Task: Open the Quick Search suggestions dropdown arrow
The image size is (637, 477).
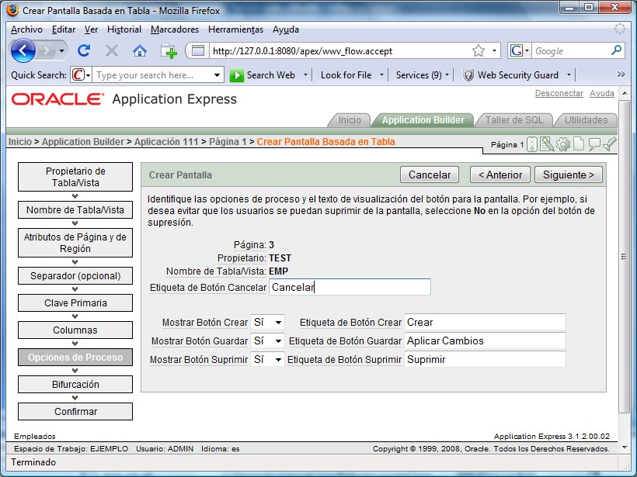Action: coord(217,75)
